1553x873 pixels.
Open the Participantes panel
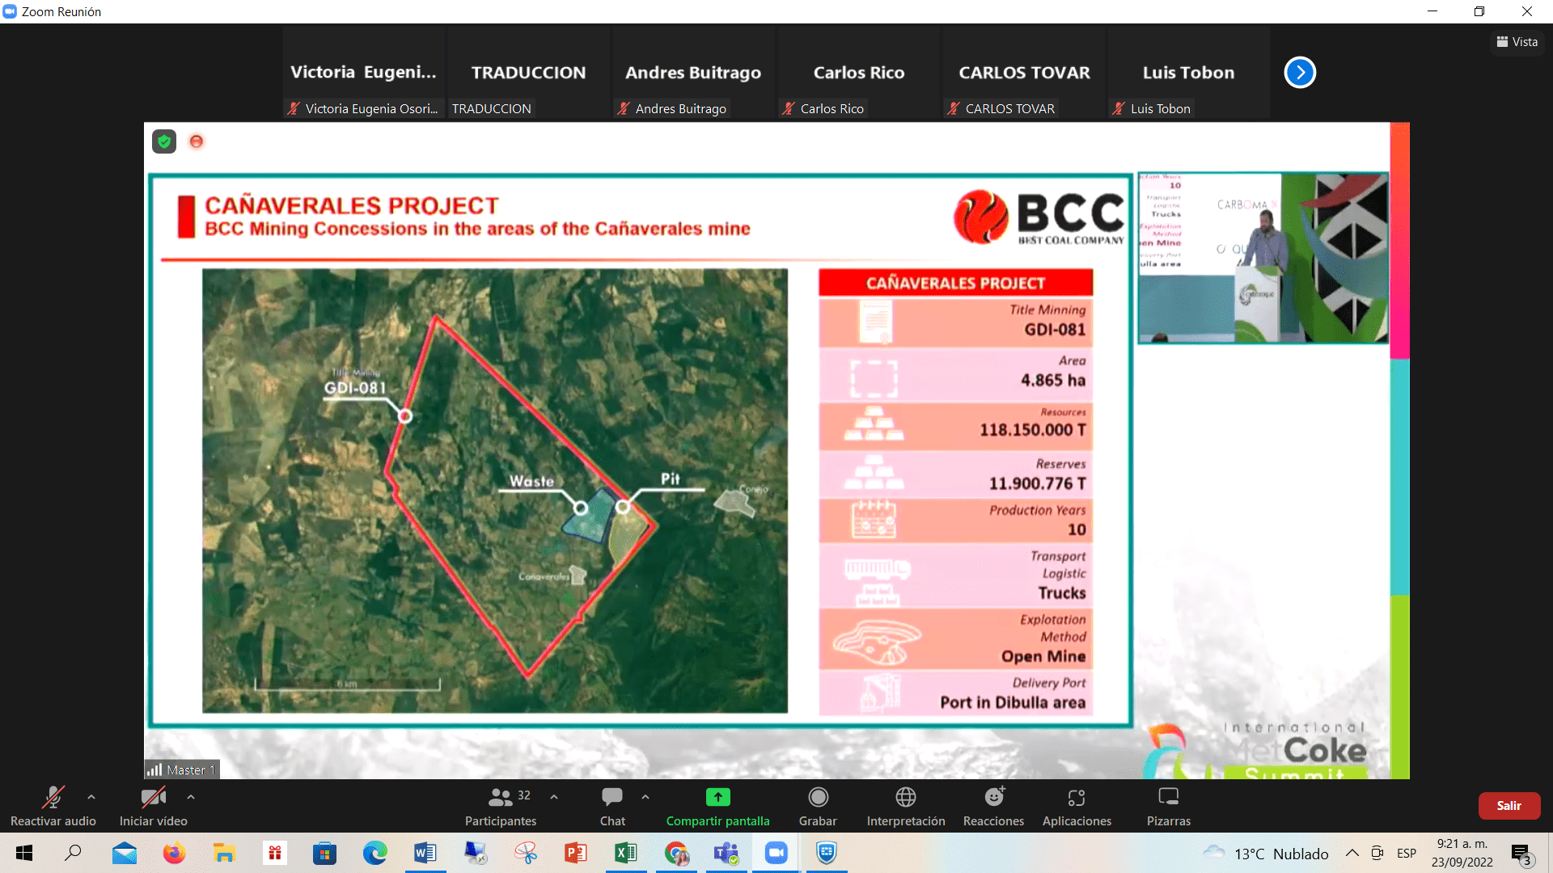(x=501, y=806)
